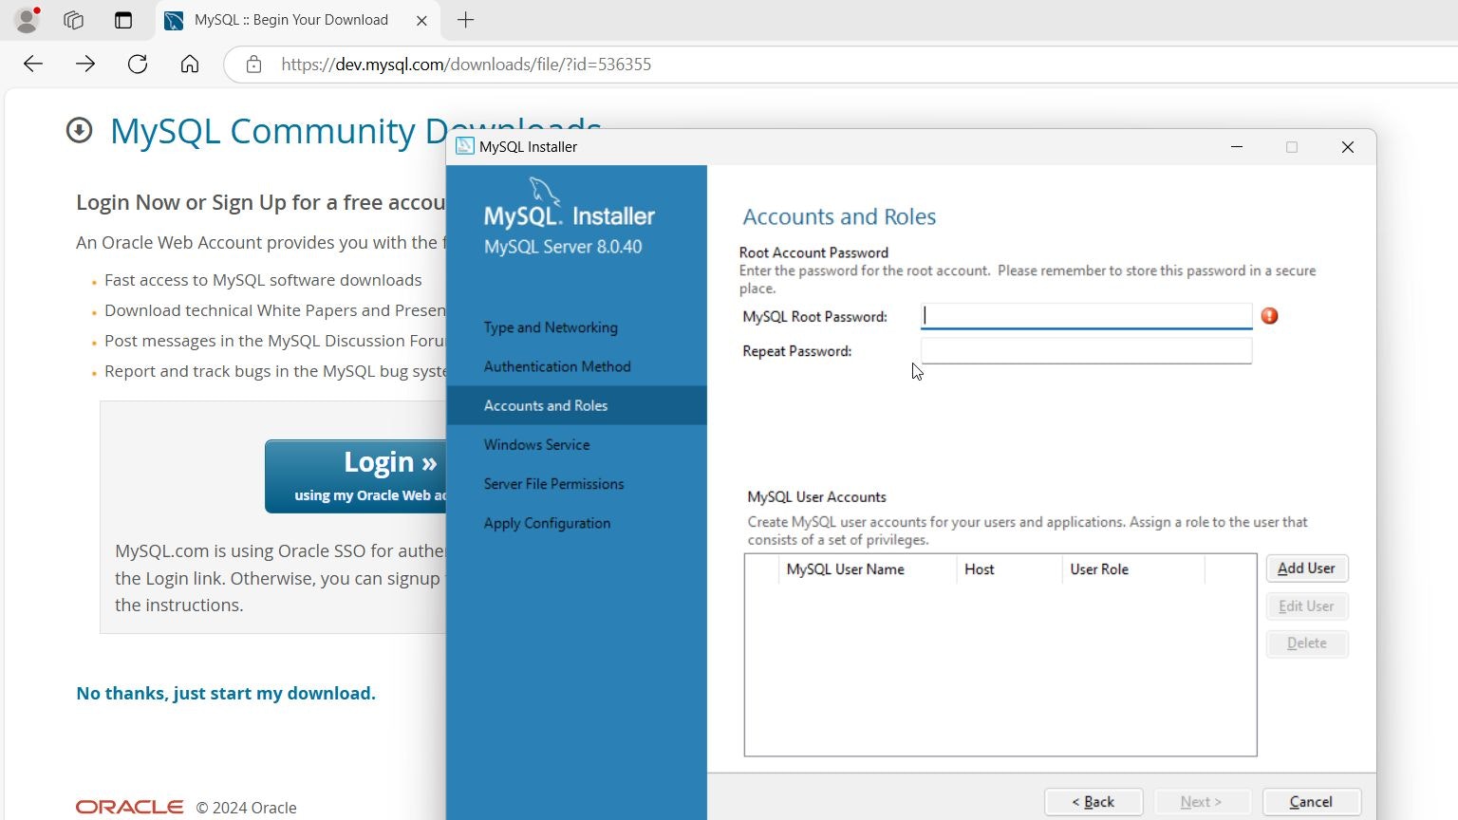This screenshot has height=820, width=1458.
Task: Minimize the MySQL Installer window
Action: click(1237, 146)
